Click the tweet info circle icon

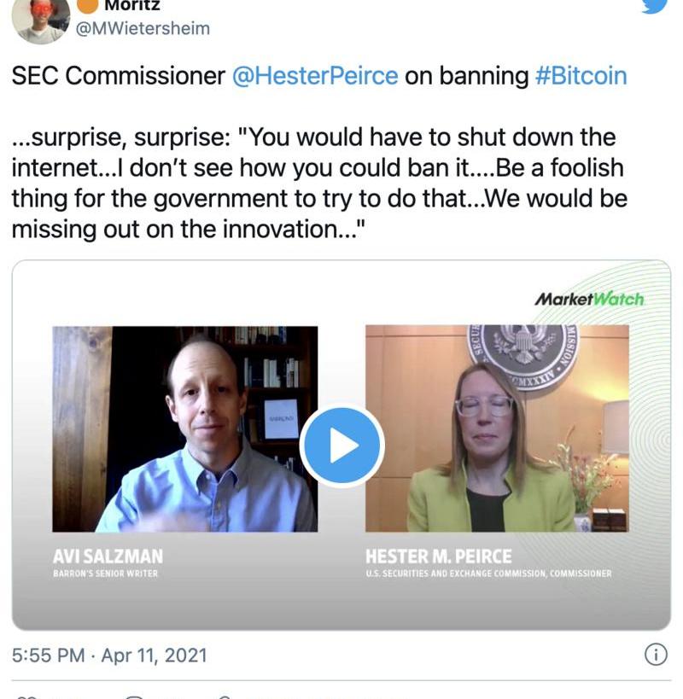click(x=655, y=655)
